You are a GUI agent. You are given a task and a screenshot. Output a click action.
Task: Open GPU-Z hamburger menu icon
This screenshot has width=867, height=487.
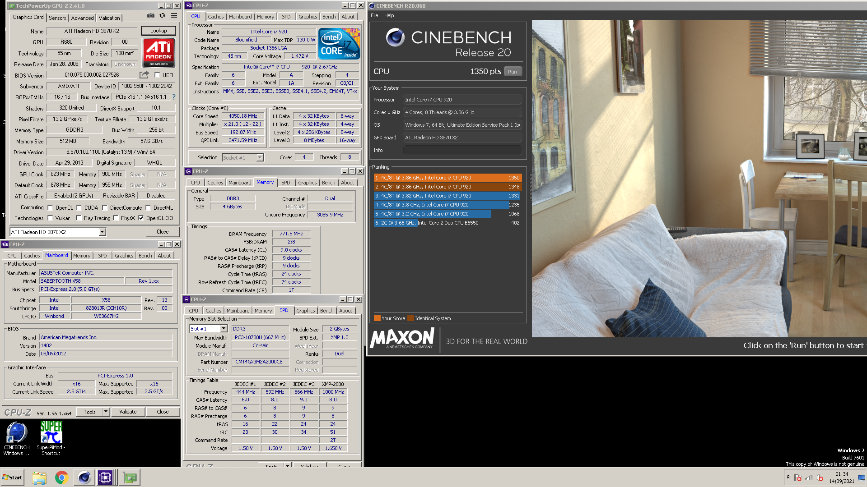tap(174, 16)
